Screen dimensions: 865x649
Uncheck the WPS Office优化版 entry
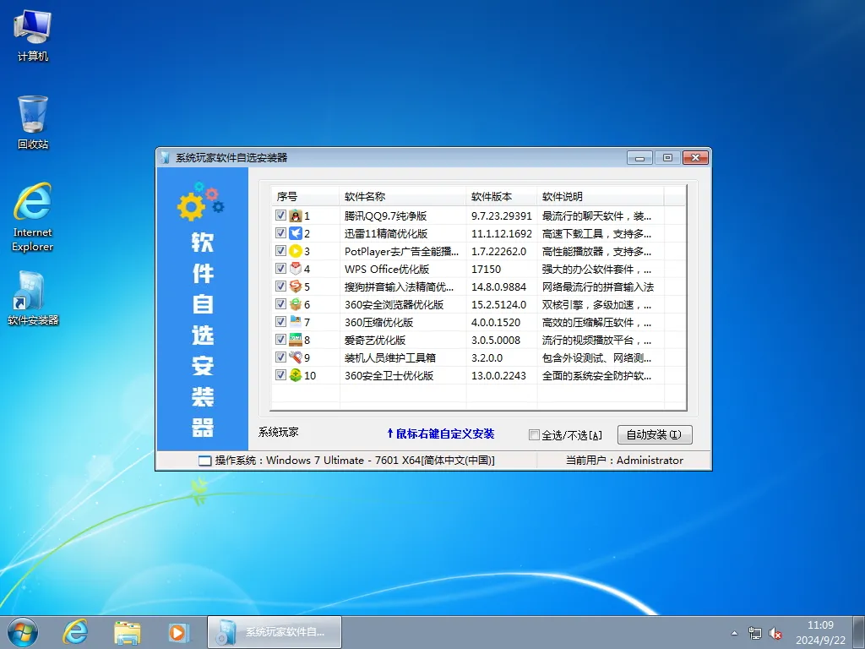coord(280,269)
